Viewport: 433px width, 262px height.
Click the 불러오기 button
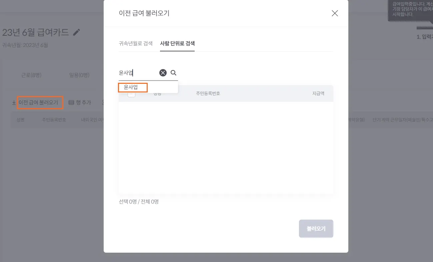pos(316,229)
